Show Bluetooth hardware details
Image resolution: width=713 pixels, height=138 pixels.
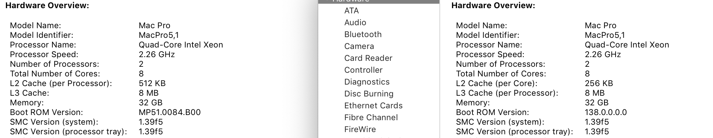(363, 34)
